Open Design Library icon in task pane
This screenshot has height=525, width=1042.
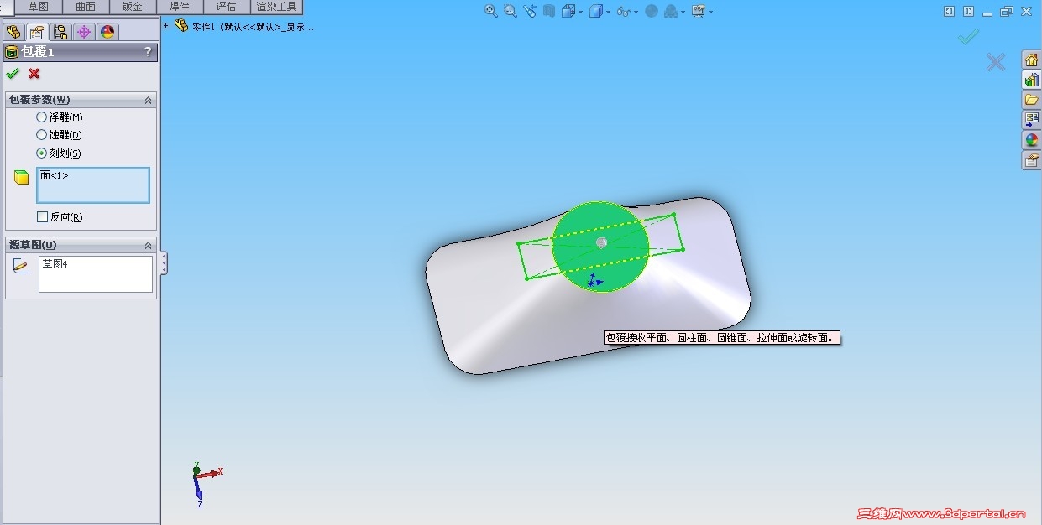pos(1031,80)
